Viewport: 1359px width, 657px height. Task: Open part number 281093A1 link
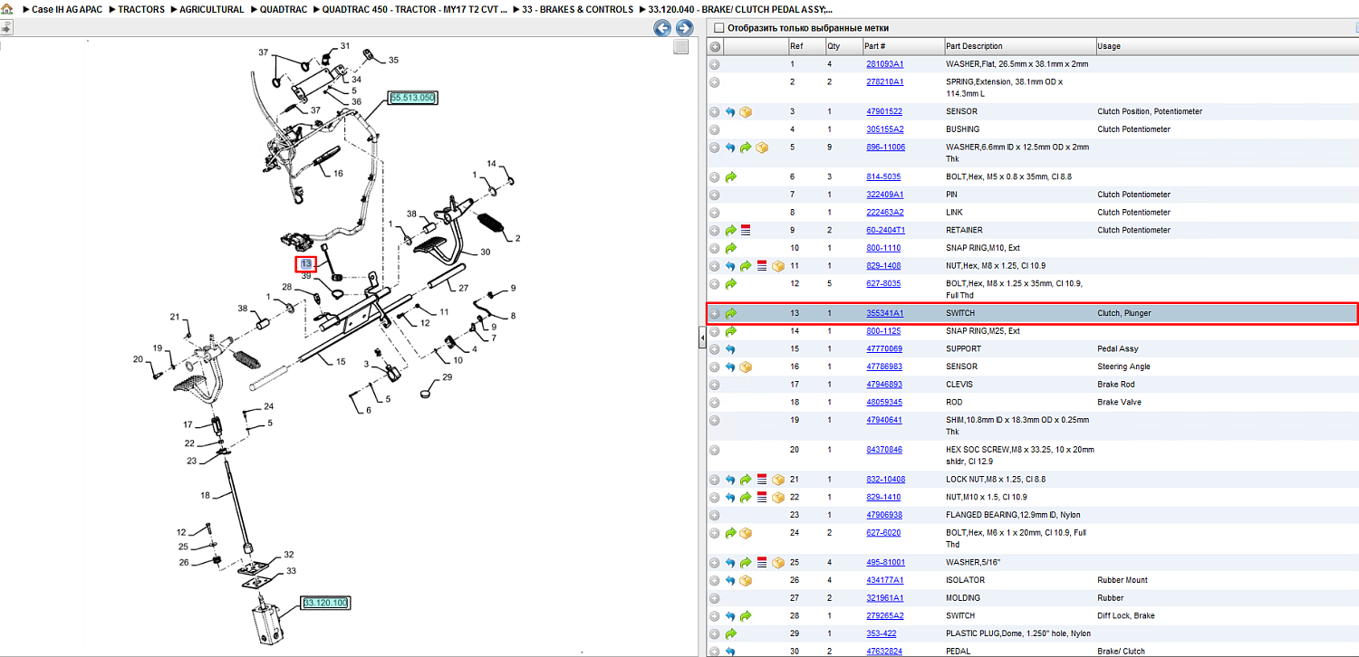(x=884, y=64)
